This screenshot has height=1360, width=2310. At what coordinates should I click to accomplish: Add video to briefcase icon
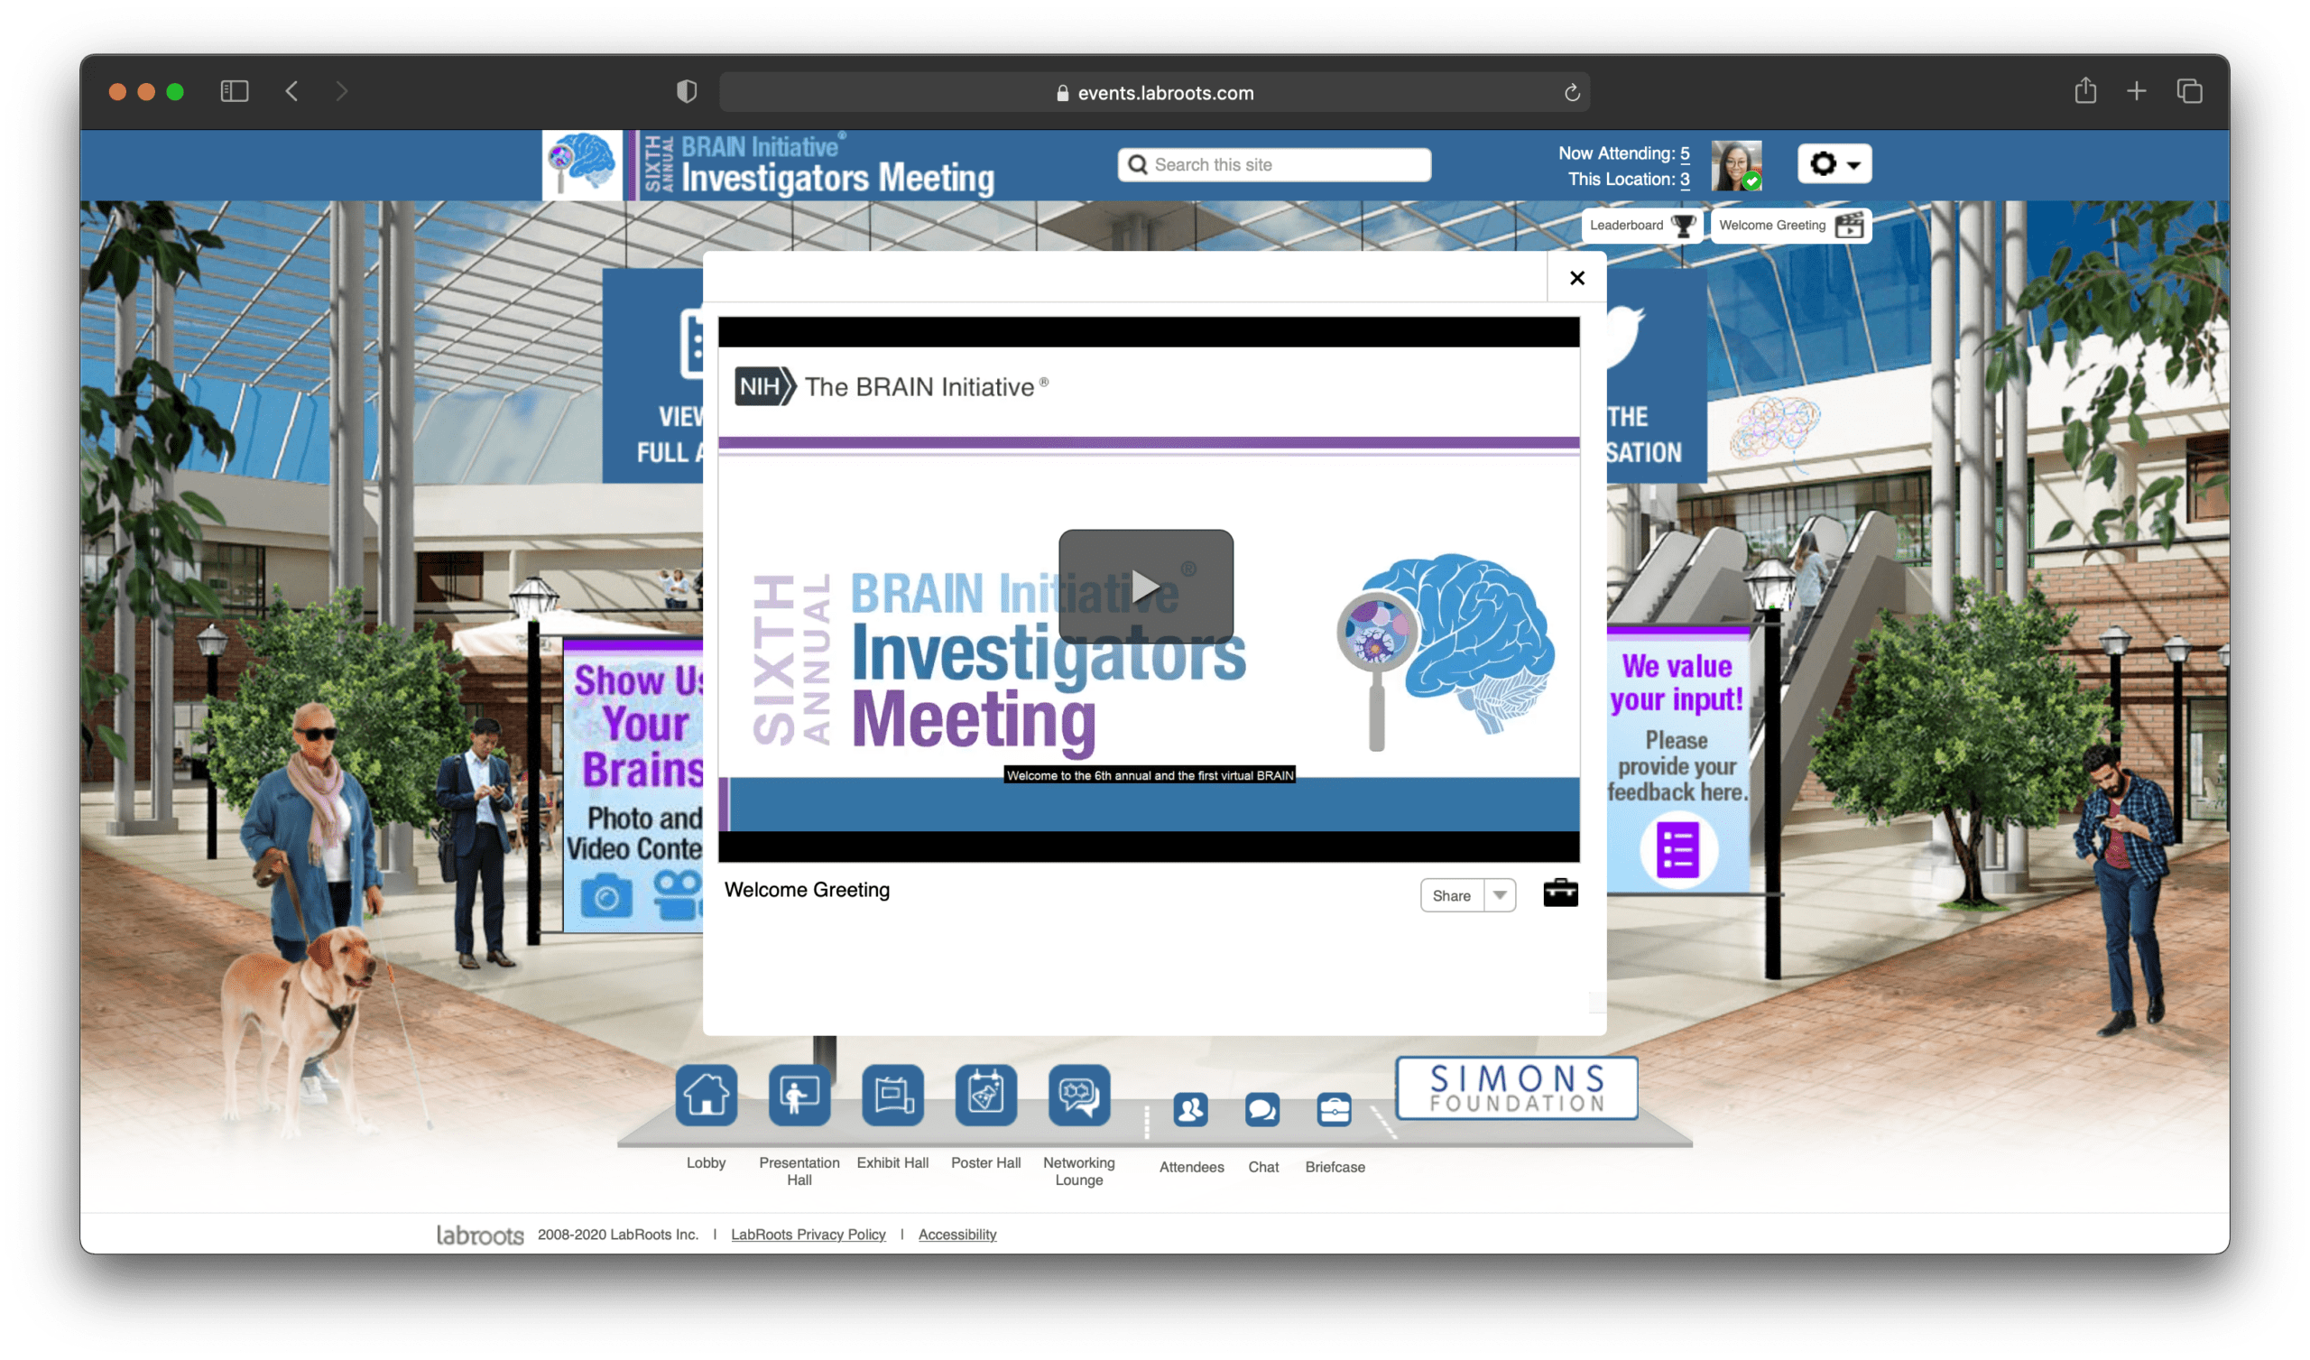coord(1560,893)
